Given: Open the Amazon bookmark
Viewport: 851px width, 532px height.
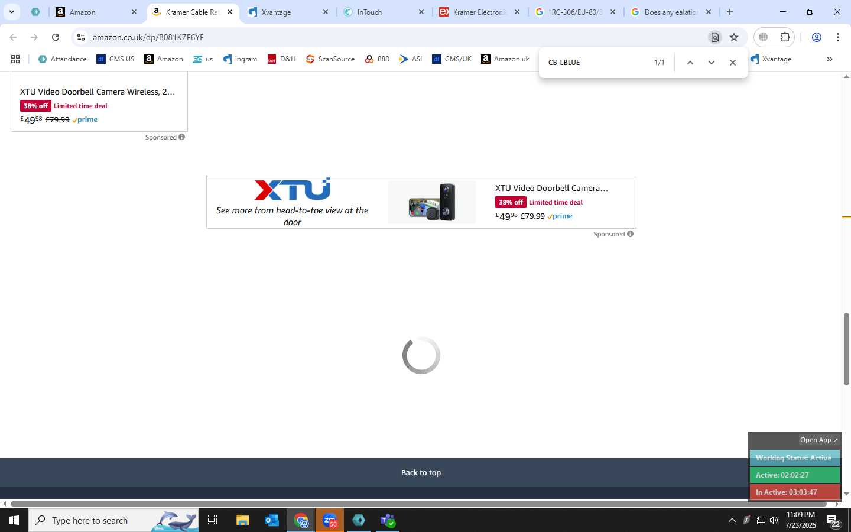Looking at the screenshot, I should (164, 59).
